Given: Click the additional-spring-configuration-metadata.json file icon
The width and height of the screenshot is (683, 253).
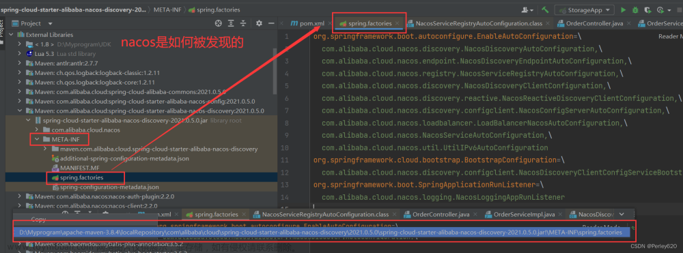Looking at the screenshot, I should (55, 159).
